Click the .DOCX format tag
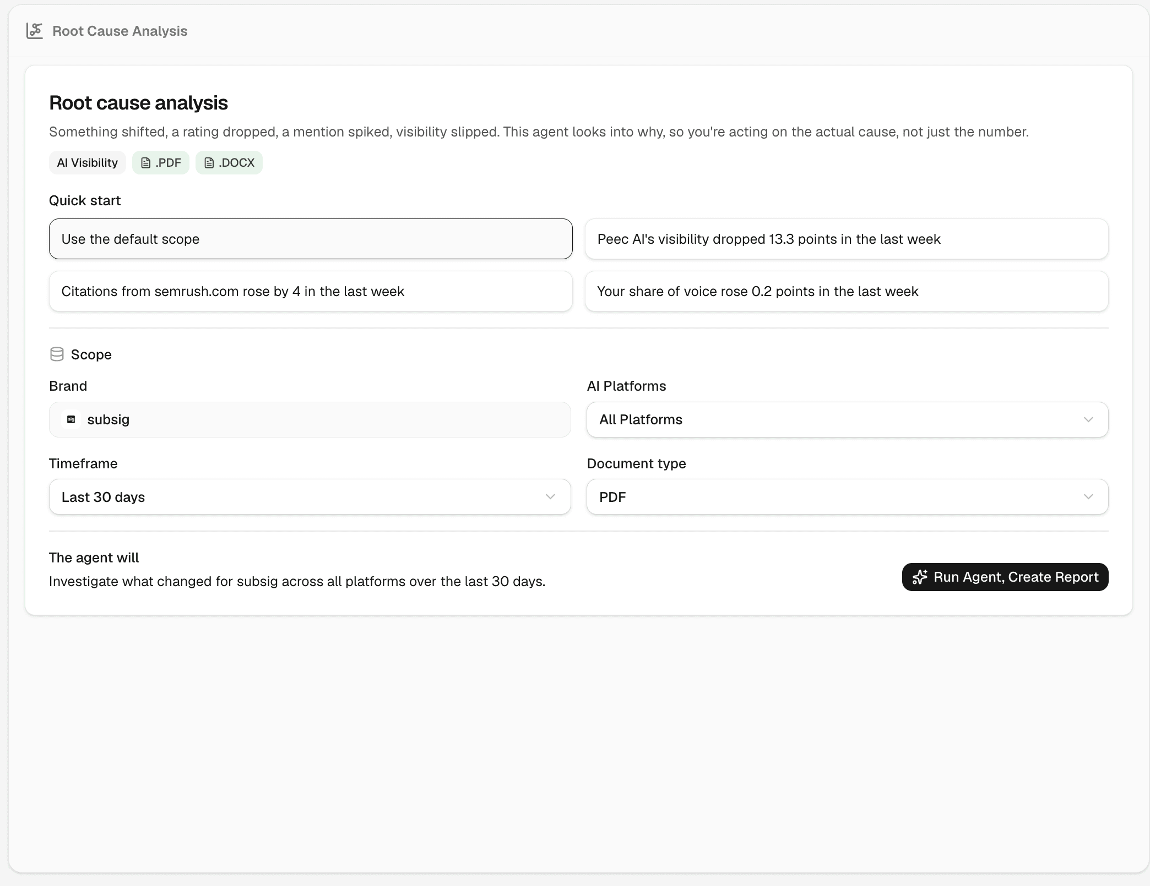The image size is (1150, 886). pyautogui.click(x=229, y=163)
